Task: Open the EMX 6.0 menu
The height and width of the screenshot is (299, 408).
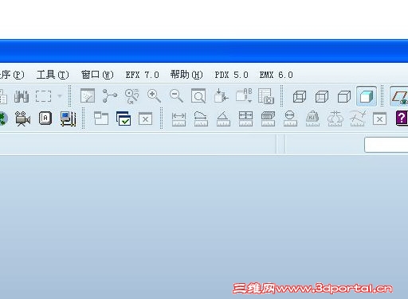Action: pyautogui.click(x=277, y=75)
